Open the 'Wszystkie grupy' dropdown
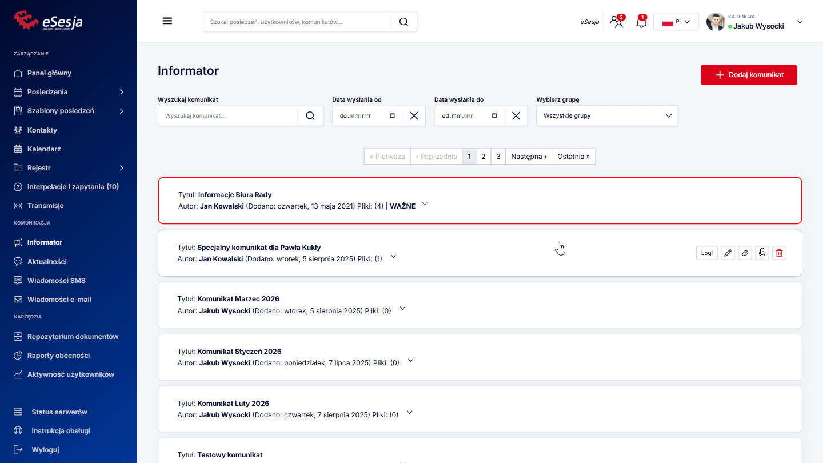Screen dimensions: 823x463 pos(606,115)
